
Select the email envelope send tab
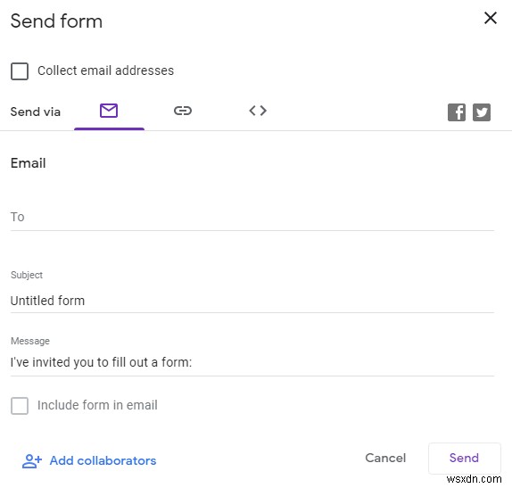pyautogui.click(x=109, y=111)
